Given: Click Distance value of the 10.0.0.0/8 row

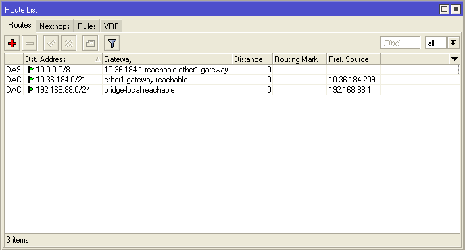Looking at the screenshot, I should (269, 70).
